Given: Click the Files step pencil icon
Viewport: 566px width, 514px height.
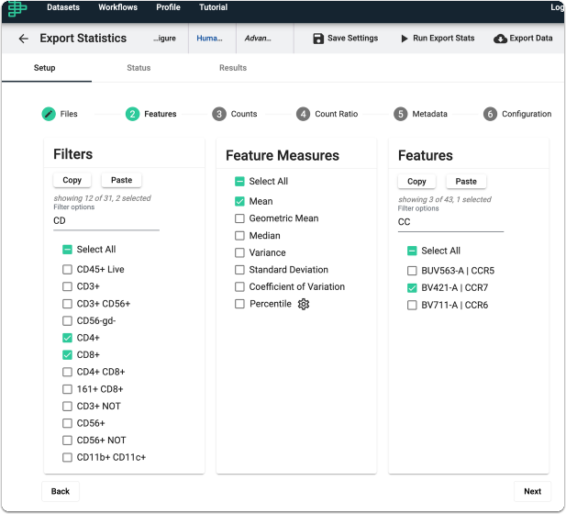Looking at the screenshot, I should pos(49,114).
